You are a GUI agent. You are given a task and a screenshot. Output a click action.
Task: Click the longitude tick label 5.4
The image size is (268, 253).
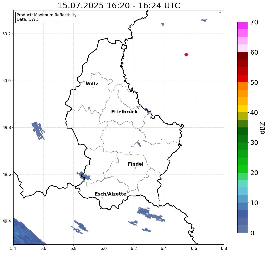click(13, 248)
